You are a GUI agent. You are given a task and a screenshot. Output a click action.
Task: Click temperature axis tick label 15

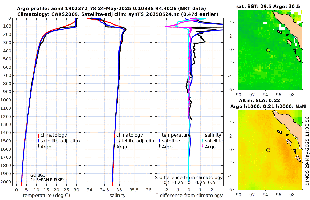(46, 190)
